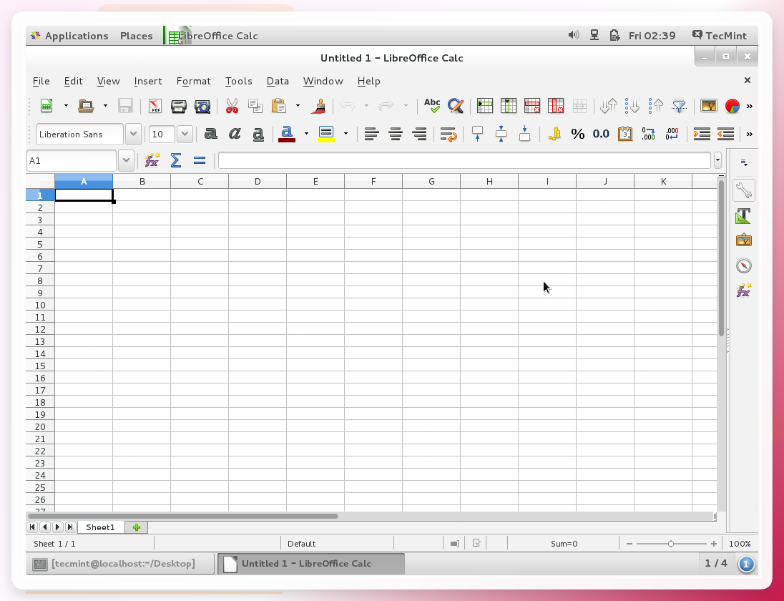The image size is (784, 601).
Task: Align cell text left
Action: click(371, 134)
